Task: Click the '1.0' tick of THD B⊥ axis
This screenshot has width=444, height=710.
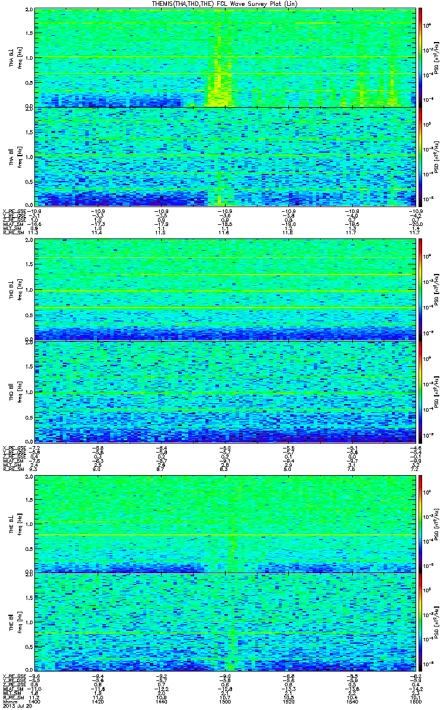Action: [x=29, y=291]
